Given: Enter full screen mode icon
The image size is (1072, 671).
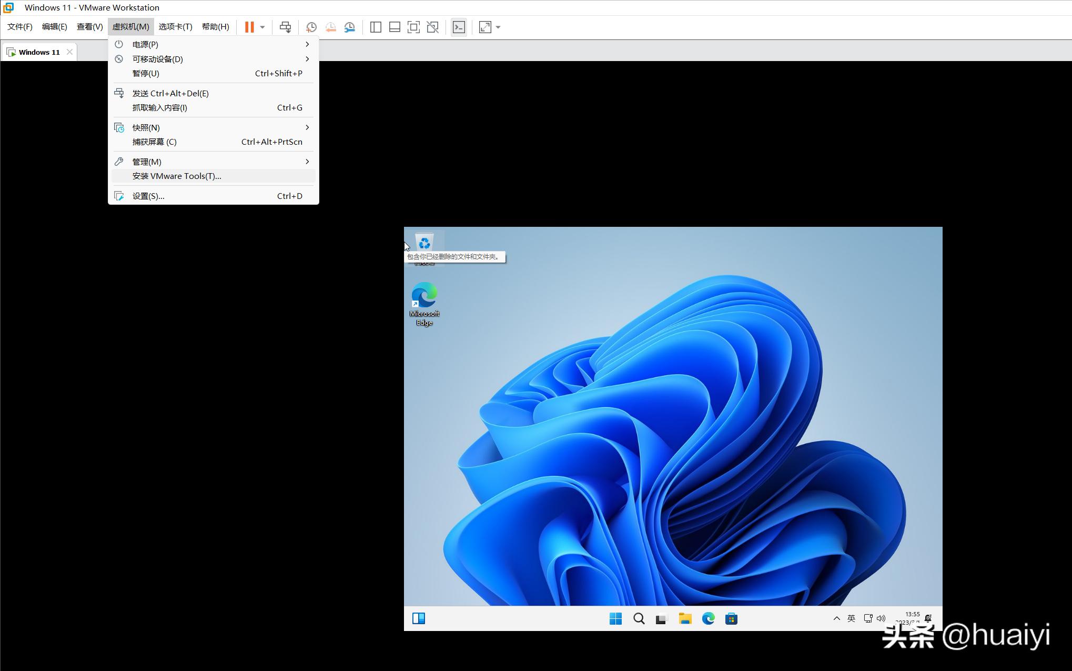Looking at the screenshot, I should point(413,27).
